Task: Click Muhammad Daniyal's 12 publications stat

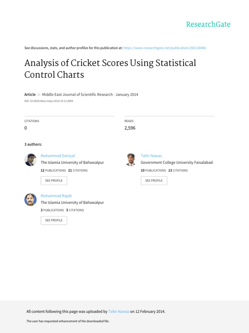Action: 53,170
